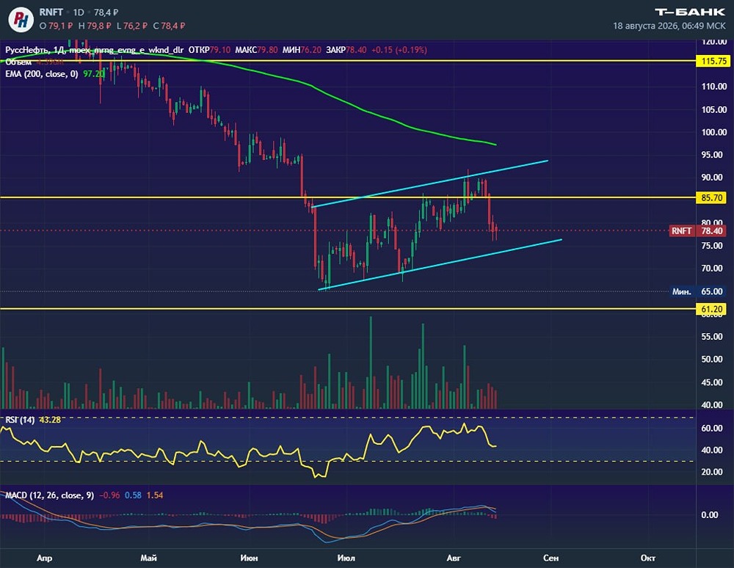Click the МАКС79.80 high price value
This screenshot has width=734, height=568.
pos(256,50)
